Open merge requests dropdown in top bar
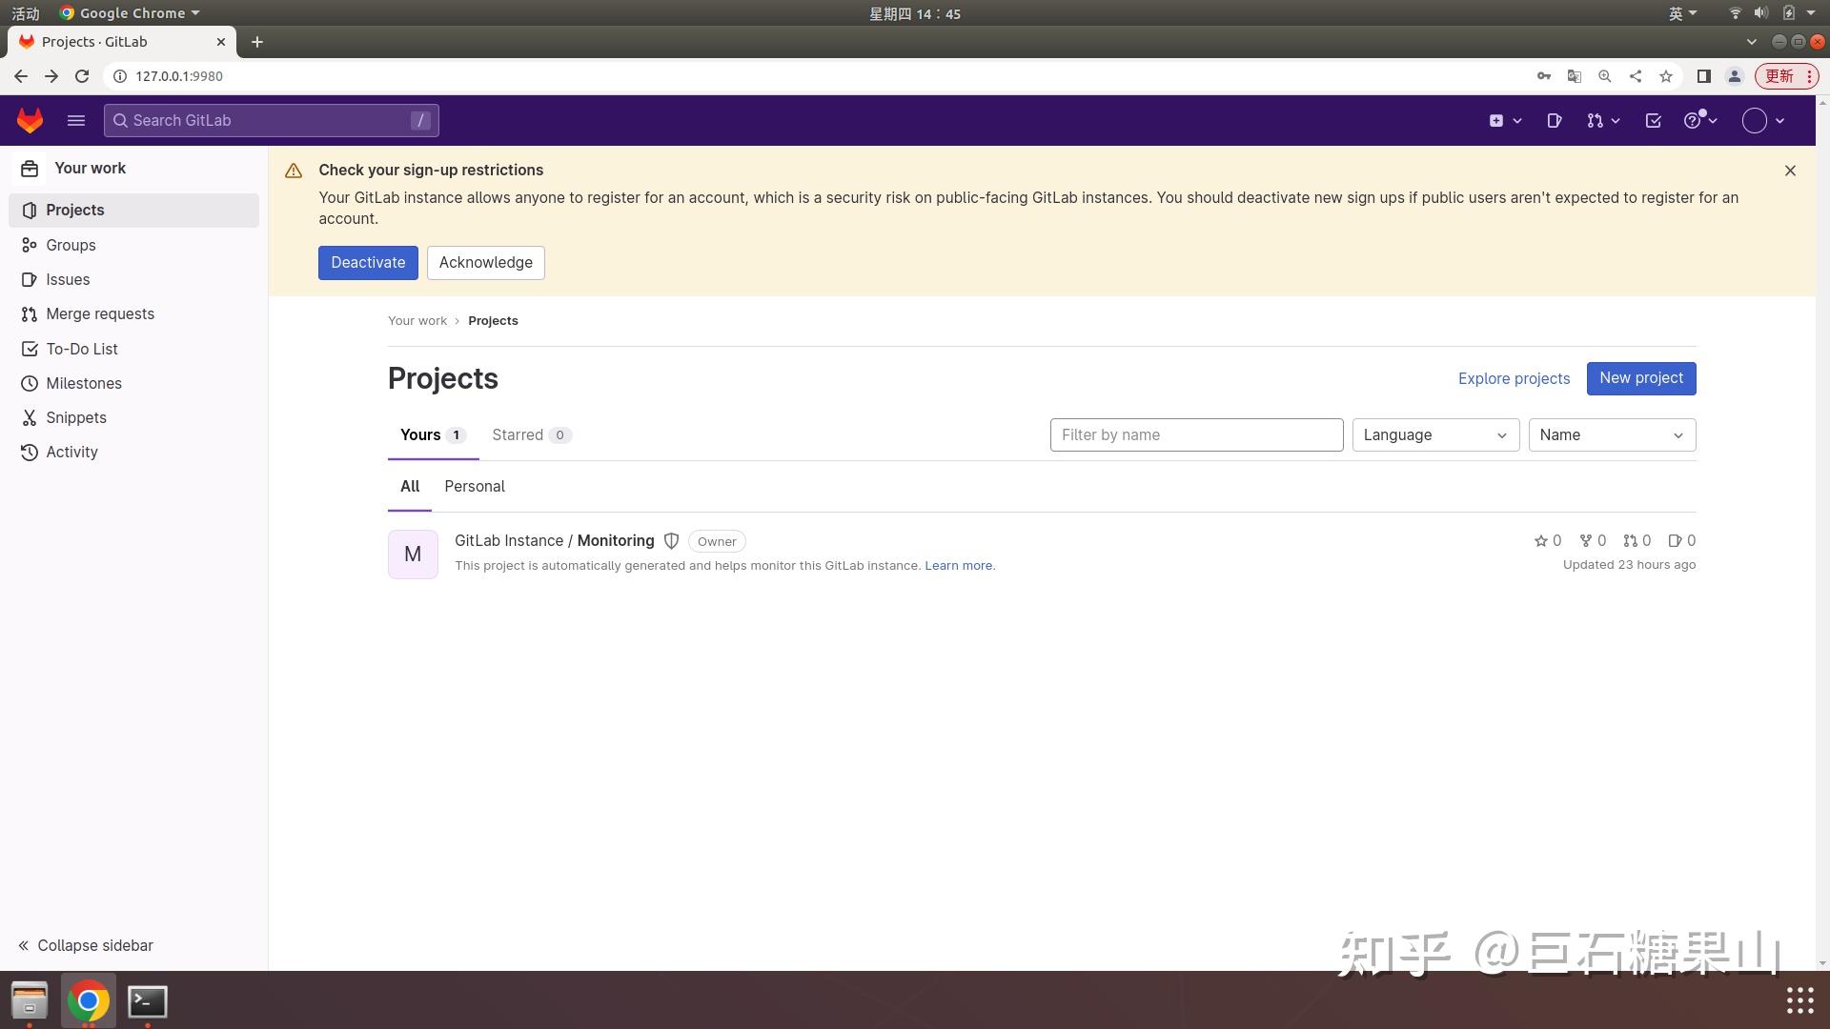This screenshot has height=1029, width=1830. (1603, 120)
